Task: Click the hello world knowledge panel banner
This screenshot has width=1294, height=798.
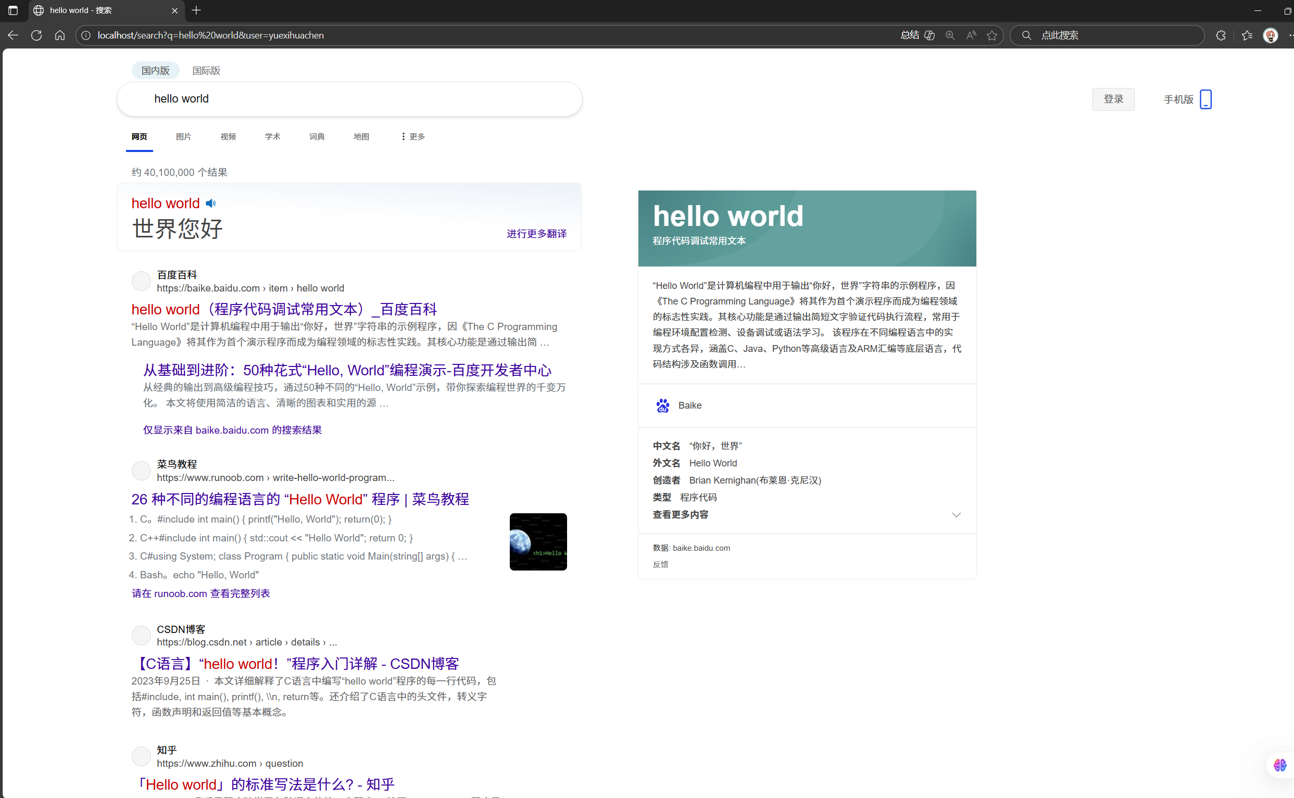Action: pyautogui.click(x=807, y=229)
